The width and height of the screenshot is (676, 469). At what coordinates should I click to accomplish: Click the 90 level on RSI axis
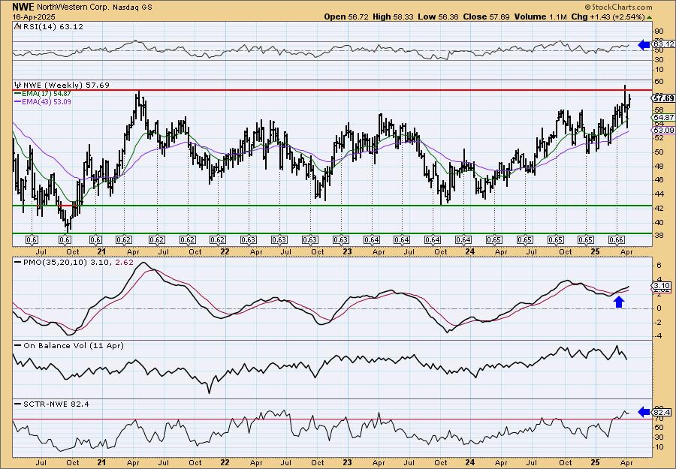(x=659, y=31)
